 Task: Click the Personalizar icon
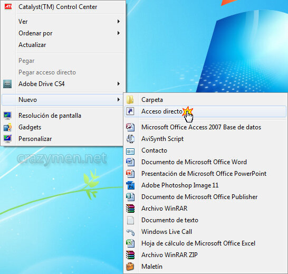tap(7, 139)
